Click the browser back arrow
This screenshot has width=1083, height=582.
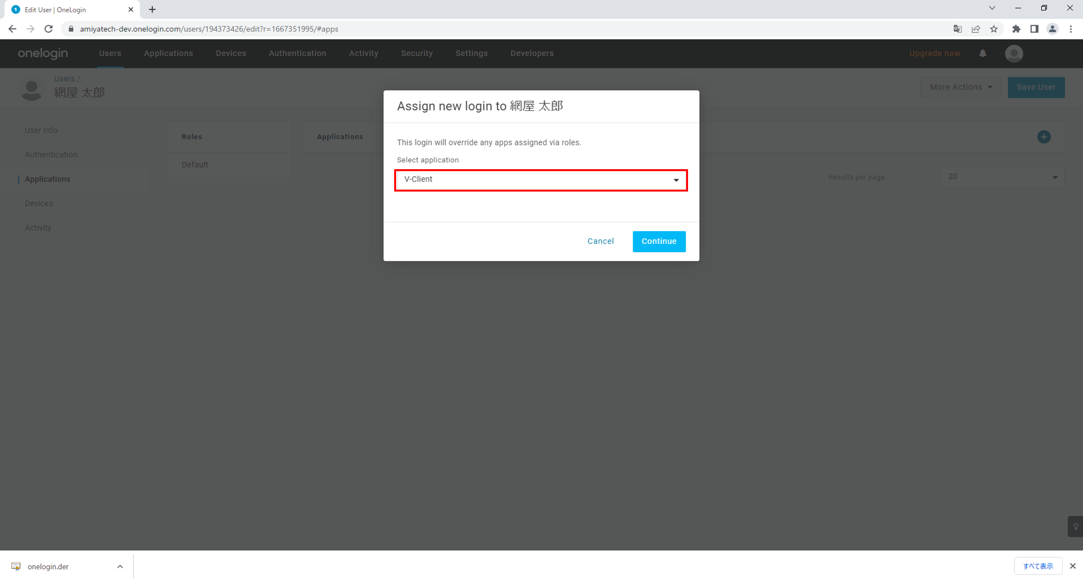pyautogui.click(x=12, y=29)
